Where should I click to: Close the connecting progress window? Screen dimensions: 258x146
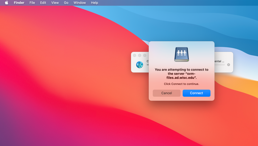135,56
